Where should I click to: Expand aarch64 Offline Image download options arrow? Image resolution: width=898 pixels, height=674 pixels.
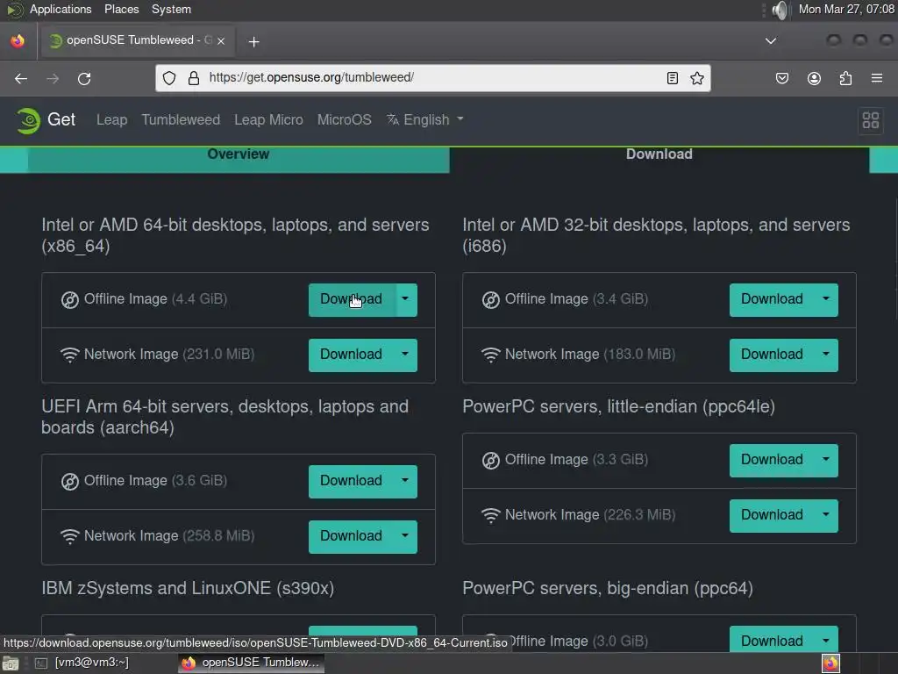tap(405, 482)
